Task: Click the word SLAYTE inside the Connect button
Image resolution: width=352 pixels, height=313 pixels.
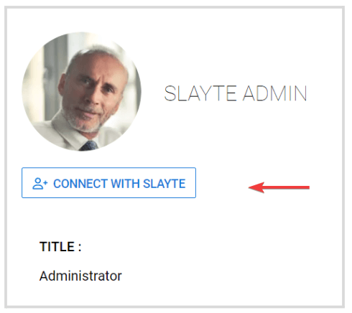Action: tap(165, 184)
